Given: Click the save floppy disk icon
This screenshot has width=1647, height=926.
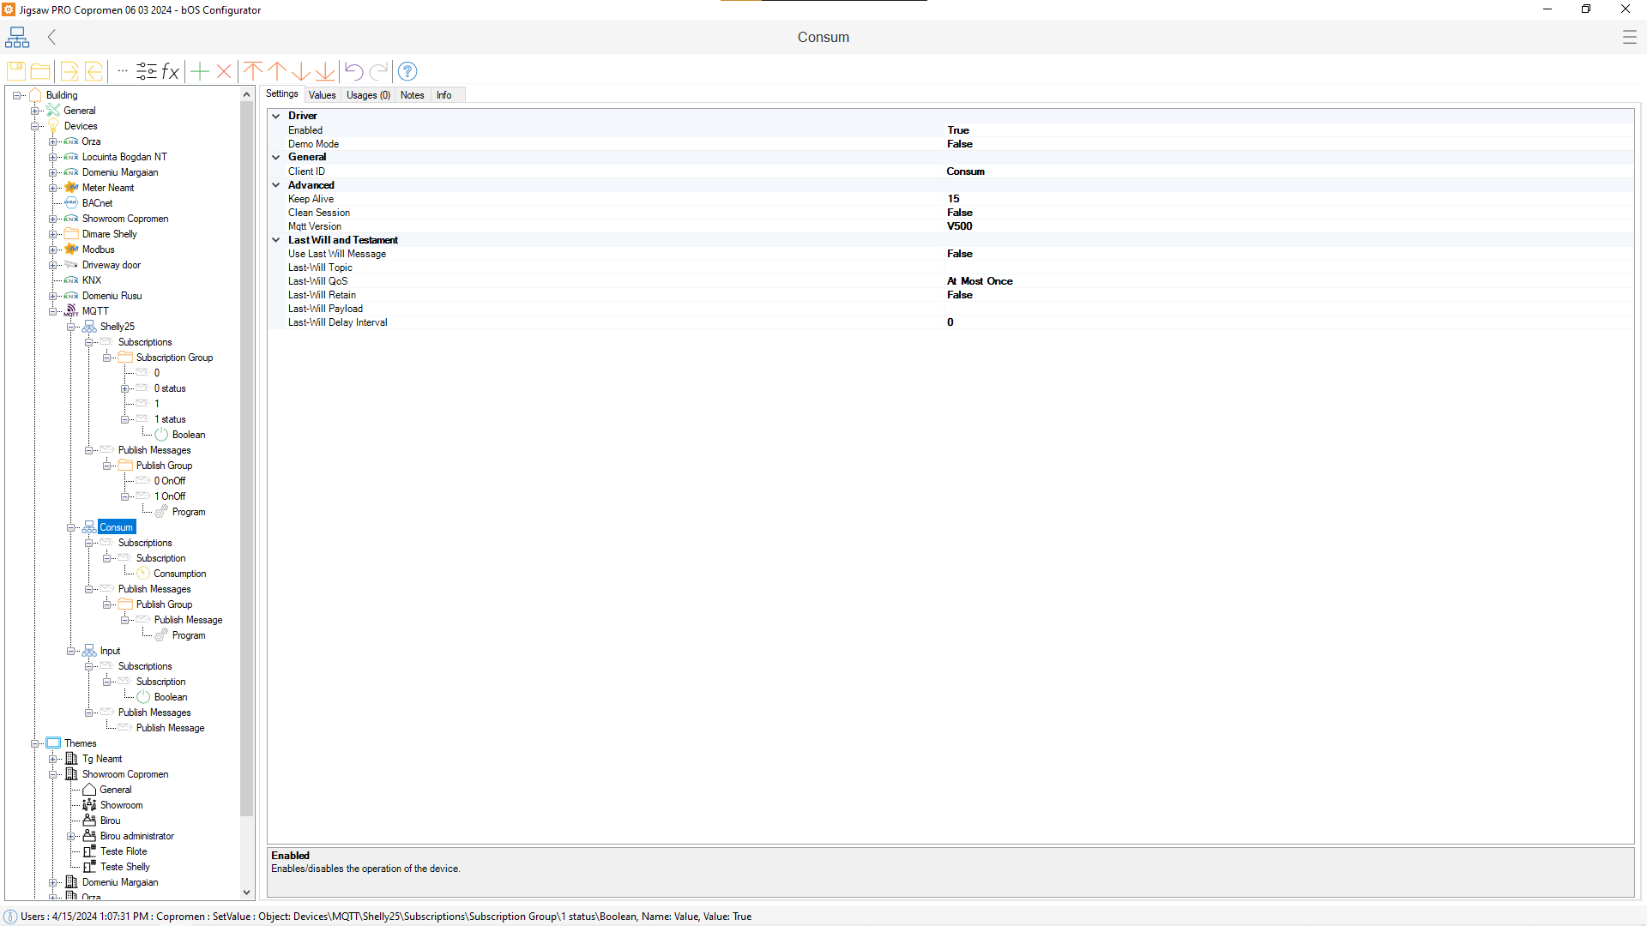Looking at the screenshot, I should pos(15,71).
